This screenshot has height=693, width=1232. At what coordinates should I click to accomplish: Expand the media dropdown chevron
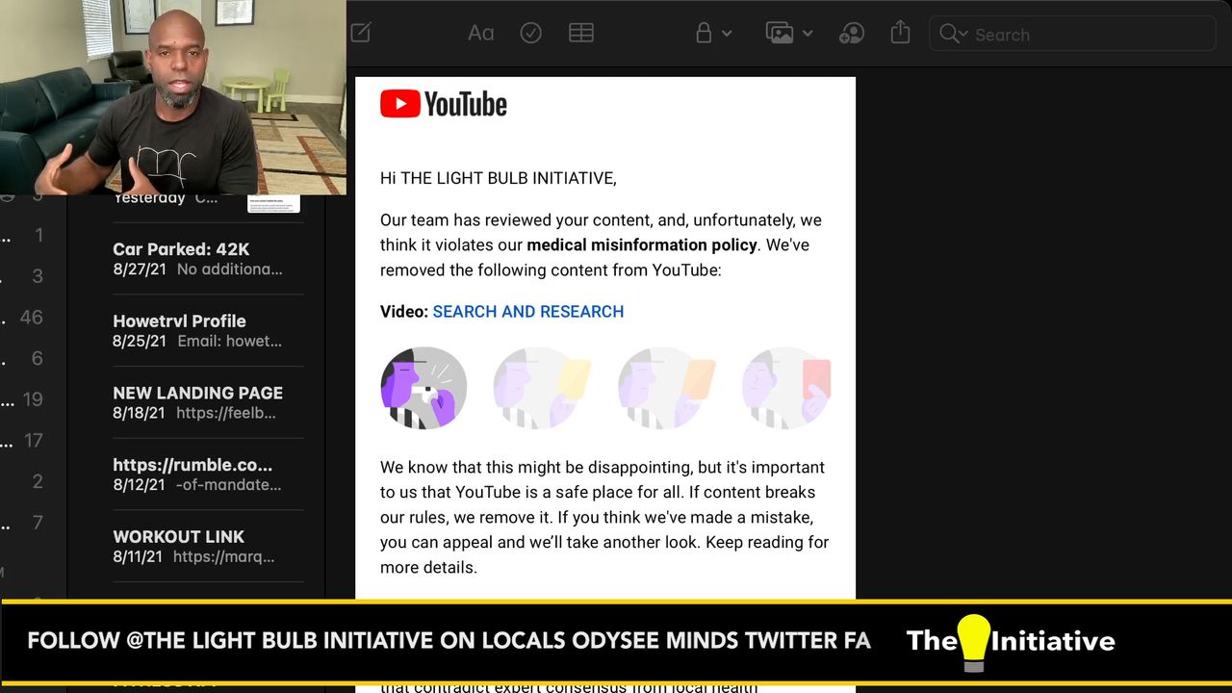click(x=808, y=34)
